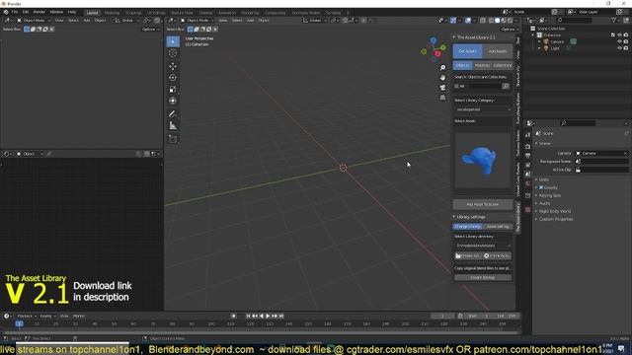Click the Add Assets button
The height and width of the screenshot is (355, 632).
pos(498,51)
